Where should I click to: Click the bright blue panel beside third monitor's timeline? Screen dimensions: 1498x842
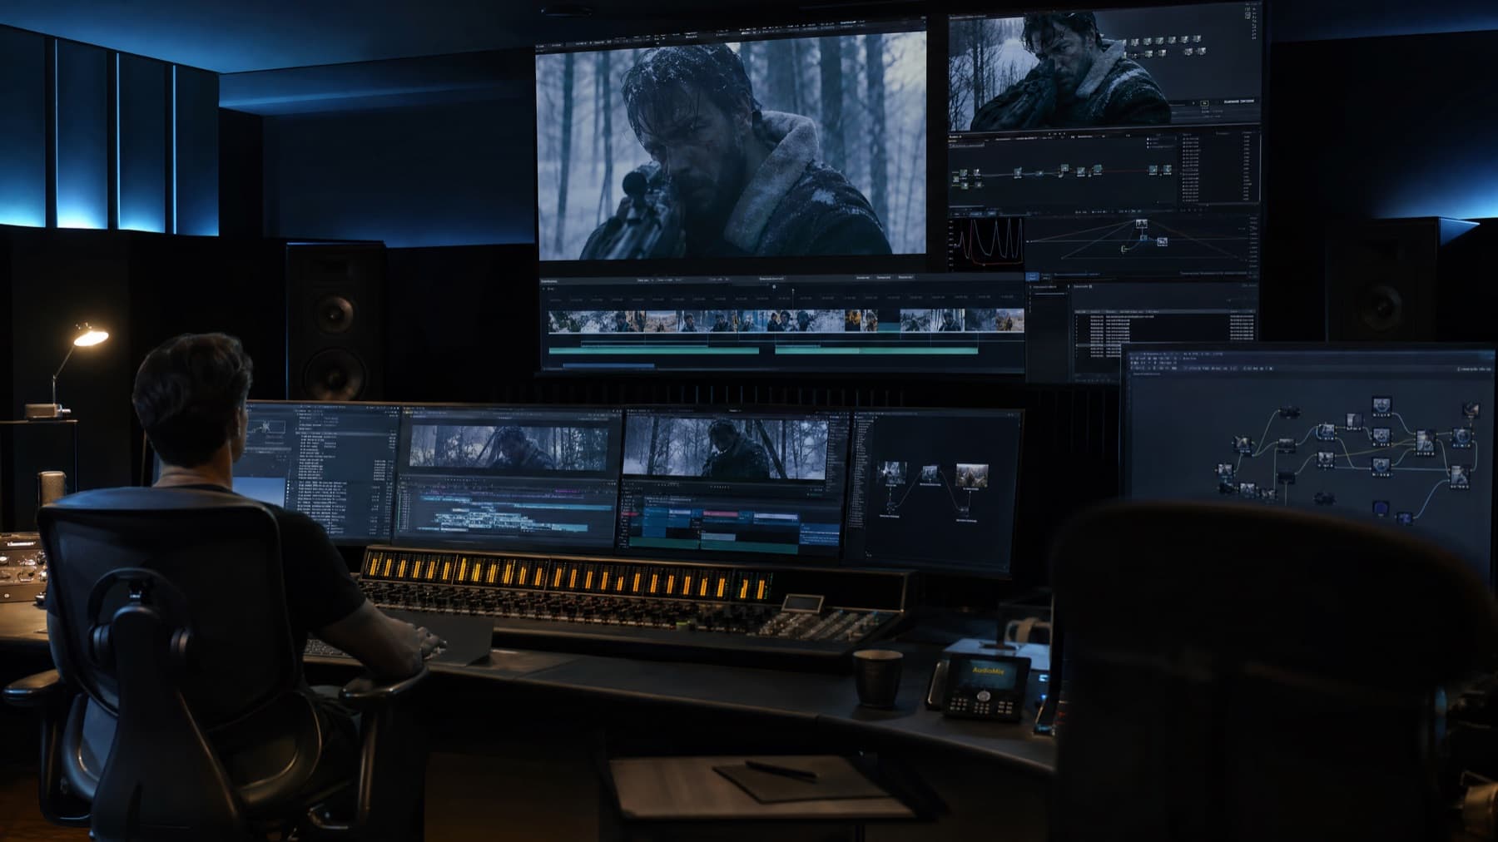[820, 533]
